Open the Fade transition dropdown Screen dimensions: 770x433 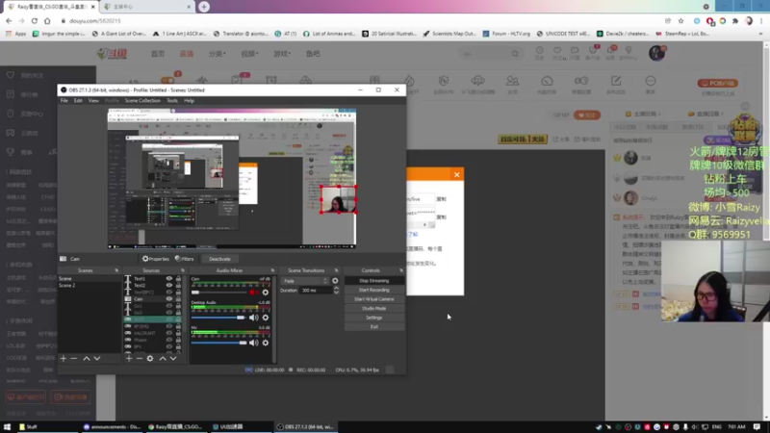tap(305, 281)
